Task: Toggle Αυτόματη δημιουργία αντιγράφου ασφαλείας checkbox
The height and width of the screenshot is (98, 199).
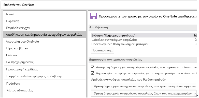Action: (93, 67)
